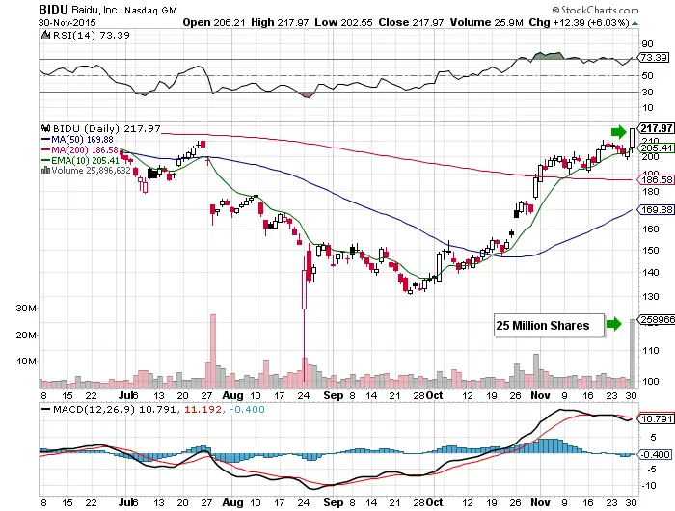Click the BIDU ticker symbol in the title
This screenshot has height=511, width=675.
[53, 10]
